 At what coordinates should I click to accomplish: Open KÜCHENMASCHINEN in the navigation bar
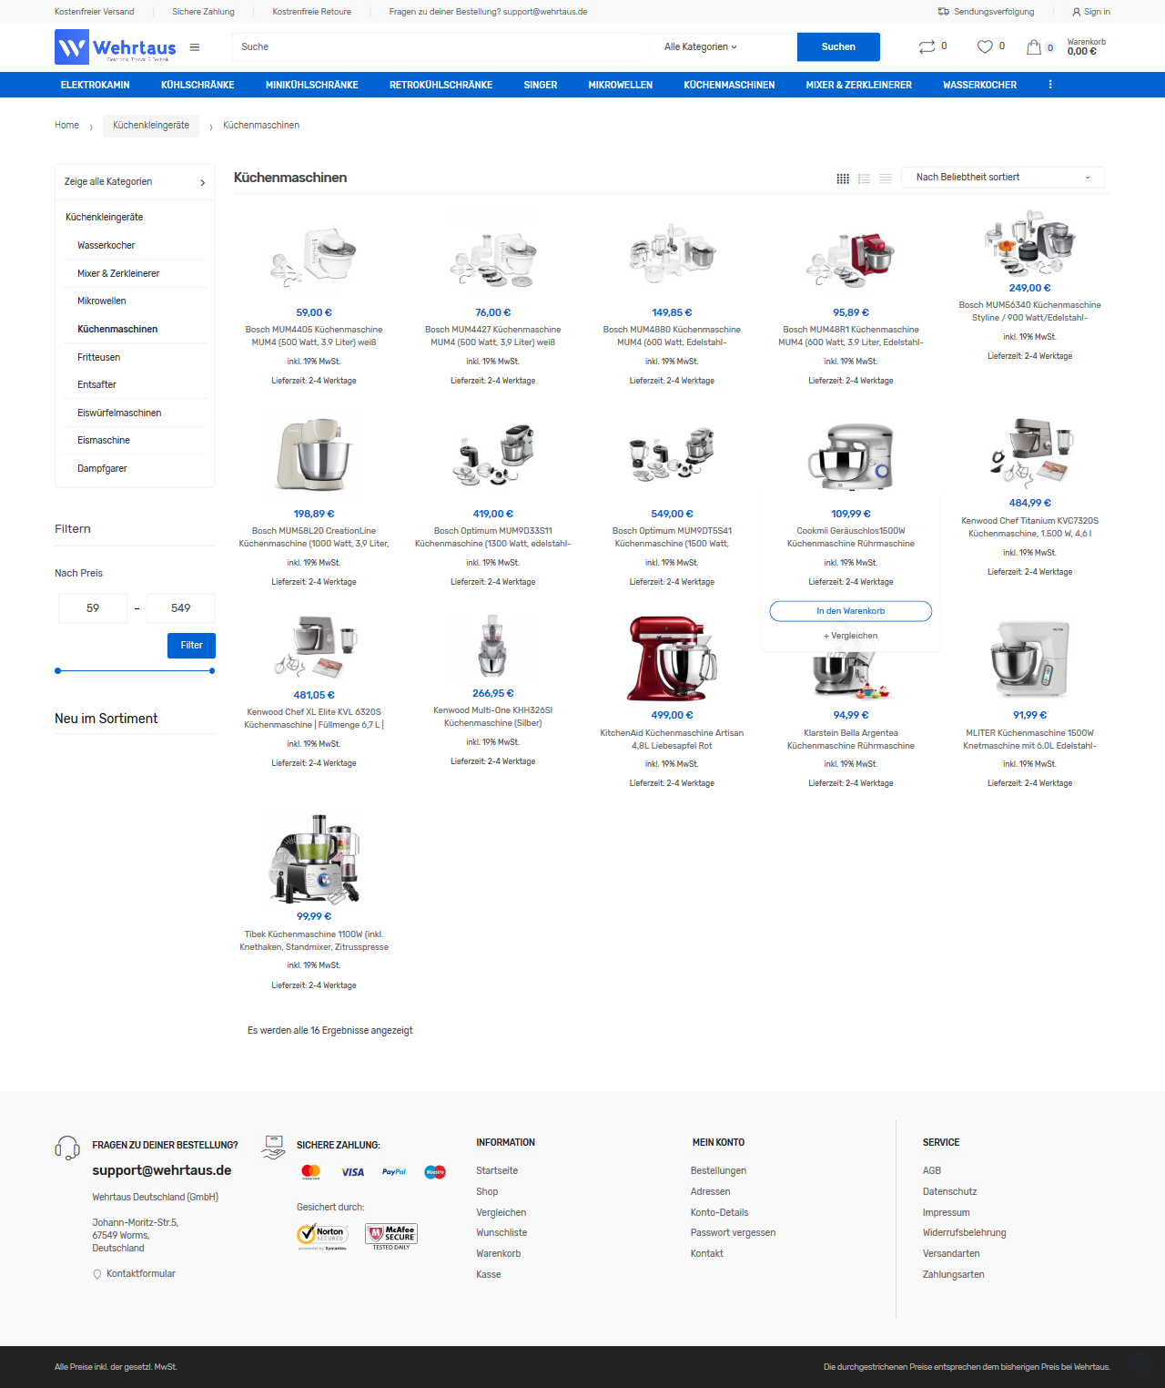pos(729,85)
